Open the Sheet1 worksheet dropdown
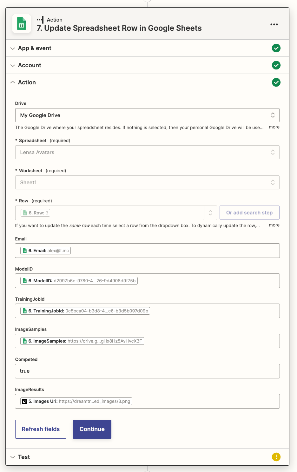 tap(147, 182)
